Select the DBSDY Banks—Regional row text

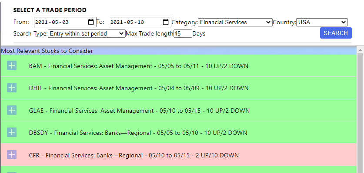pyautogui.click(x=138, y=133)
